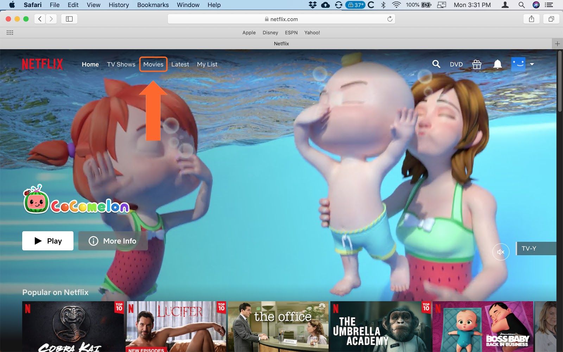
Task: Click the TV-Y maturity rating badge
Action: point(536,249)
